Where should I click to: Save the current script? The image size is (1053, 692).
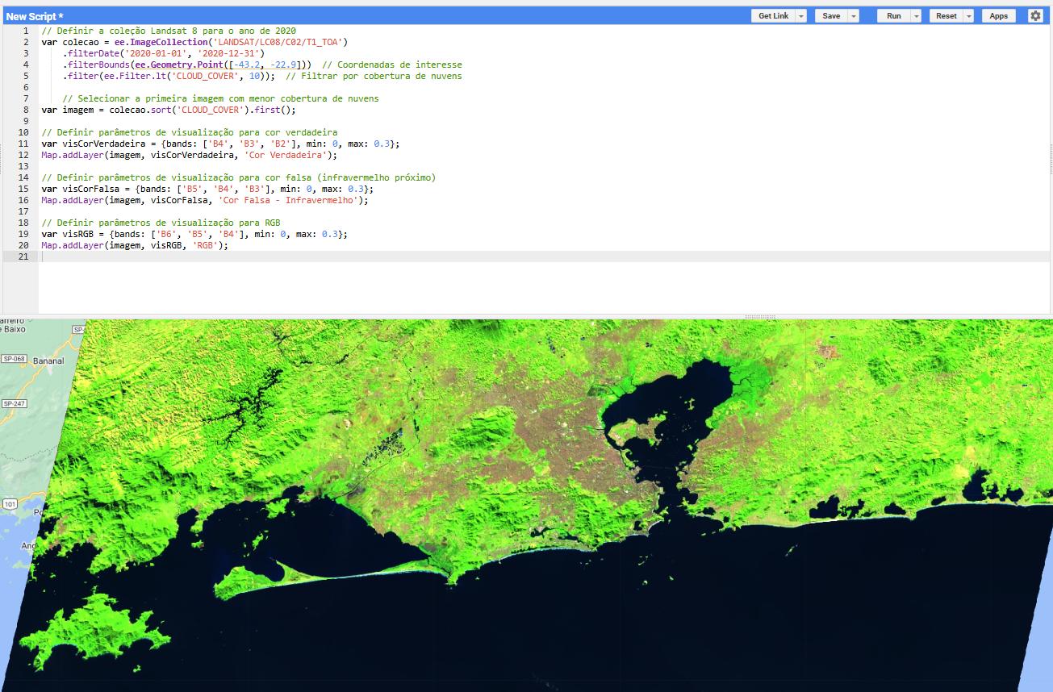click(x=831, y=15)
